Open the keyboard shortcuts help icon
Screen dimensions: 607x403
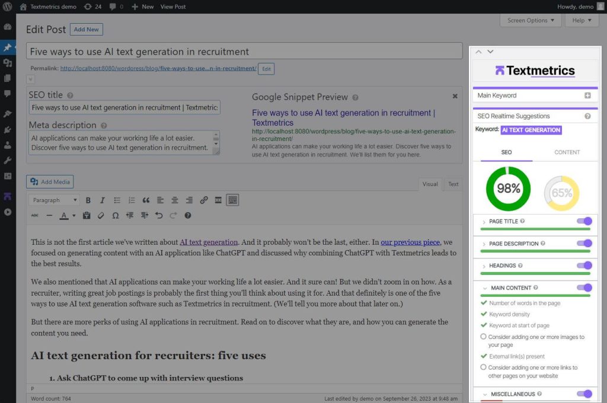tap(188, 216)
